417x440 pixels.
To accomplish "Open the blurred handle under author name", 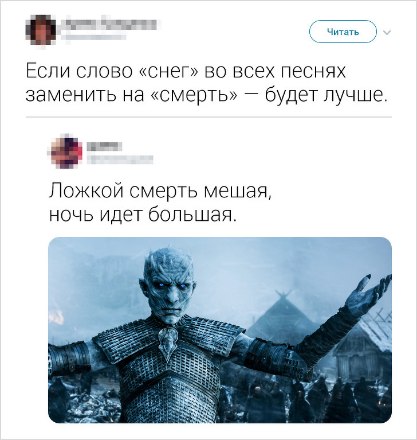I will pos(93,37).
